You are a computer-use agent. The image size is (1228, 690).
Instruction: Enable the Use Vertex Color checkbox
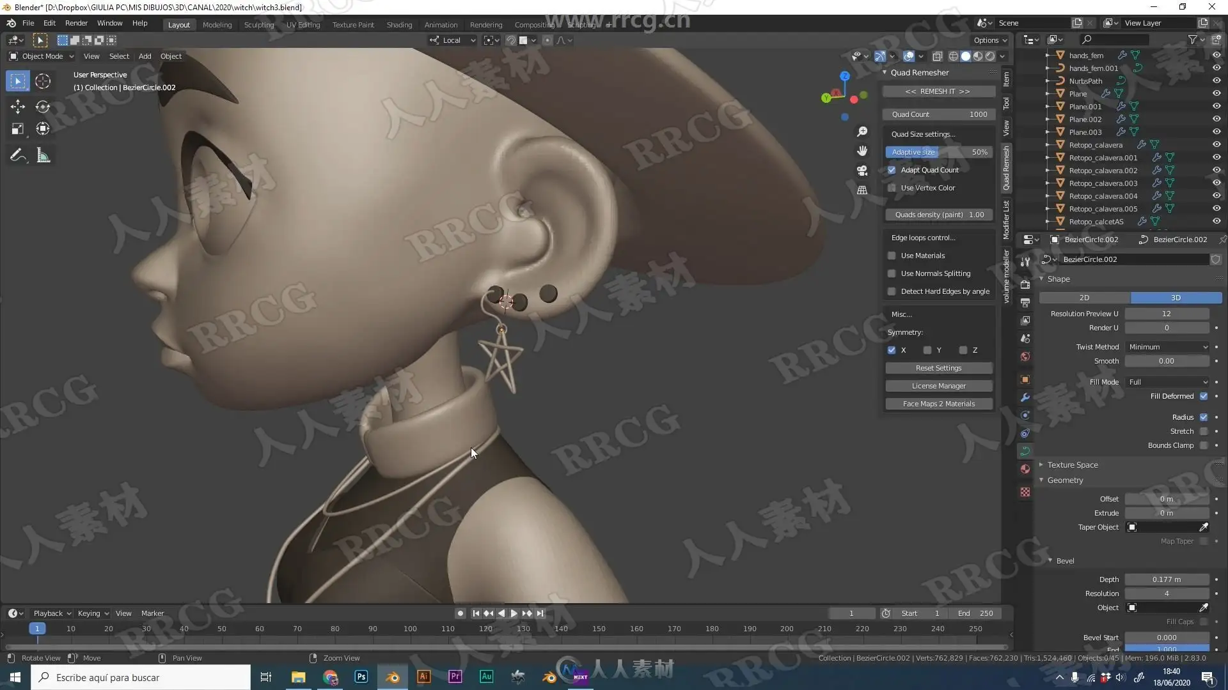coord(892,188)
